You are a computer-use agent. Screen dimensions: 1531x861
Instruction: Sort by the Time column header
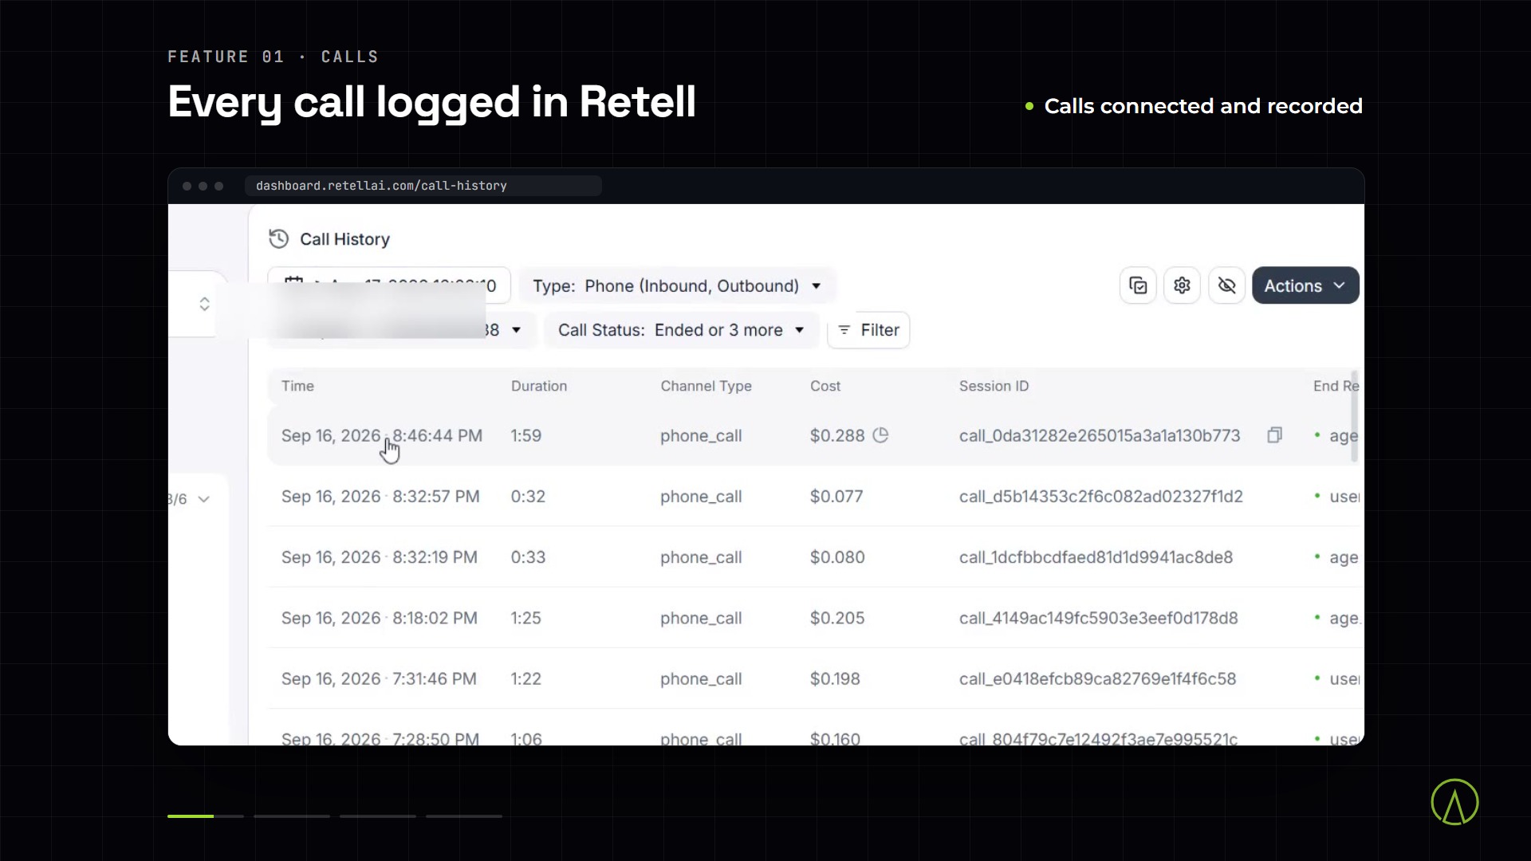click(x=297, y=386)
